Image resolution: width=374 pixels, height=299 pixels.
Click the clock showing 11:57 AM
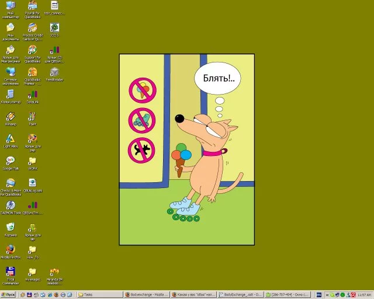364,295
